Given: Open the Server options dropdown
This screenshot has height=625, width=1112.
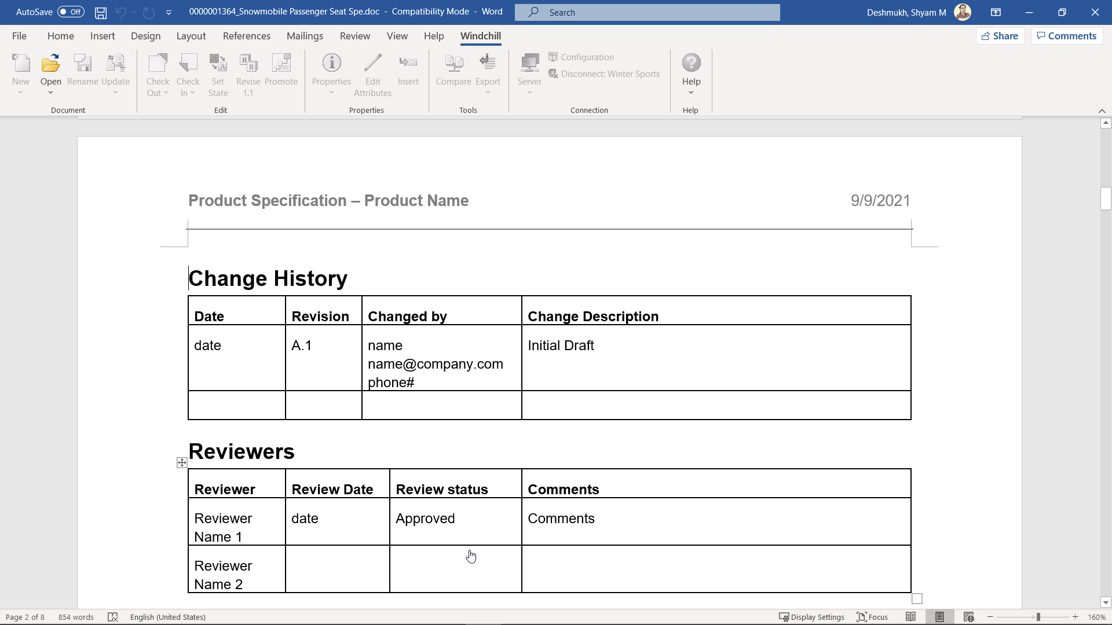Looking at the screenshot, I should [529, 91].
